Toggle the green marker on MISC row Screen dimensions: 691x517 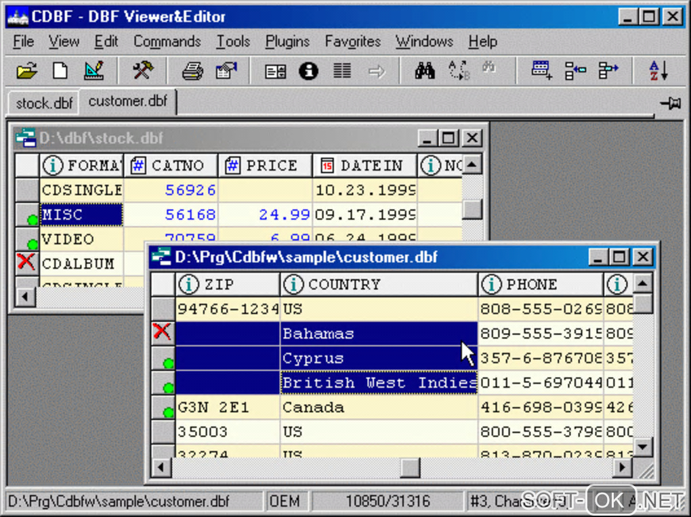[32, 219]
